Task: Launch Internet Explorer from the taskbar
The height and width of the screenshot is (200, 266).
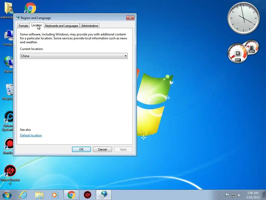Action: point(23,195)
